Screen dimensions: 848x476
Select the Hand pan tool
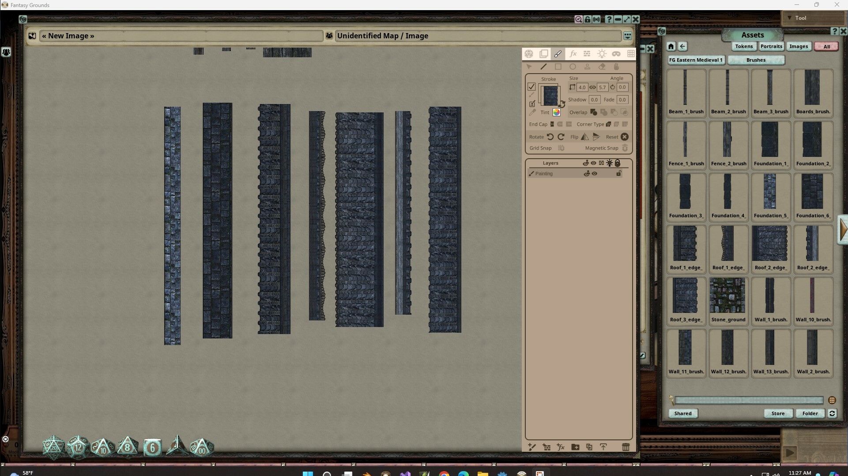[617, 67]
